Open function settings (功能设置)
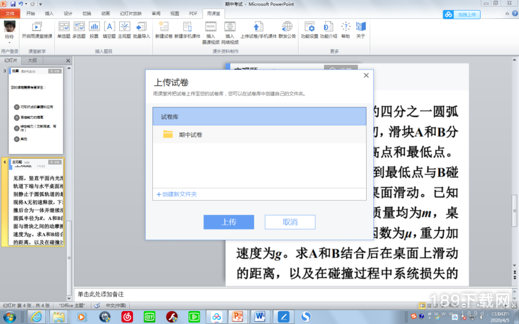The height and width of the screenshot is (324, 519). (309, 30)
